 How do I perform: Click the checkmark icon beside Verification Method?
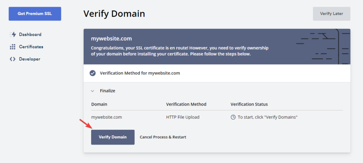[93, 73]
